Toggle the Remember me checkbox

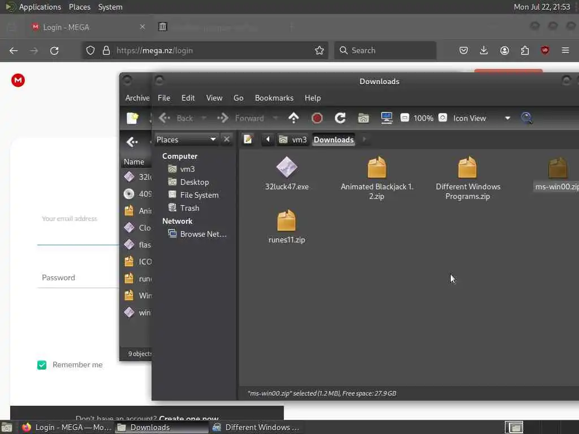point(42,365)
